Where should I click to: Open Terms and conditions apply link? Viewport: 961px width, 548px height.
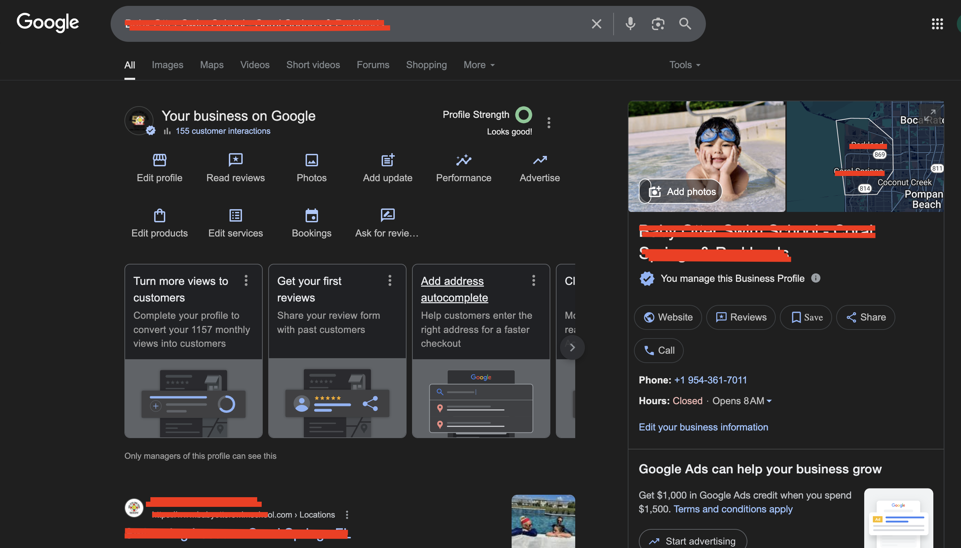[x=733, y=509]
